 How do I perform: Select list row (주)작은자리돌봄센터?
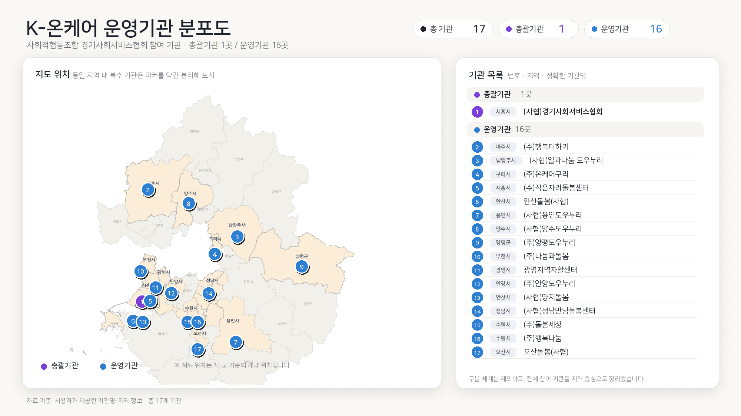pos(584,188)
